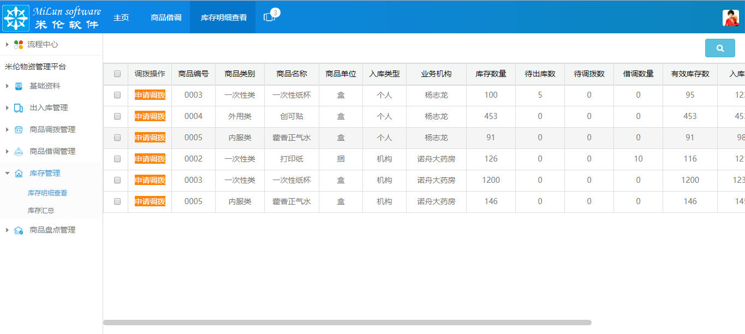Click the user avatar in top-right corner
The height and width of the screenshot is (334, 745).
point(730,17)
